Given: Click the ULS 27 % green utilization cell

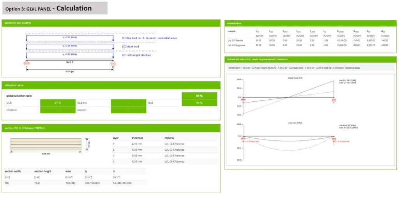Looking at the screenshot, I should (x=57, y=103).
